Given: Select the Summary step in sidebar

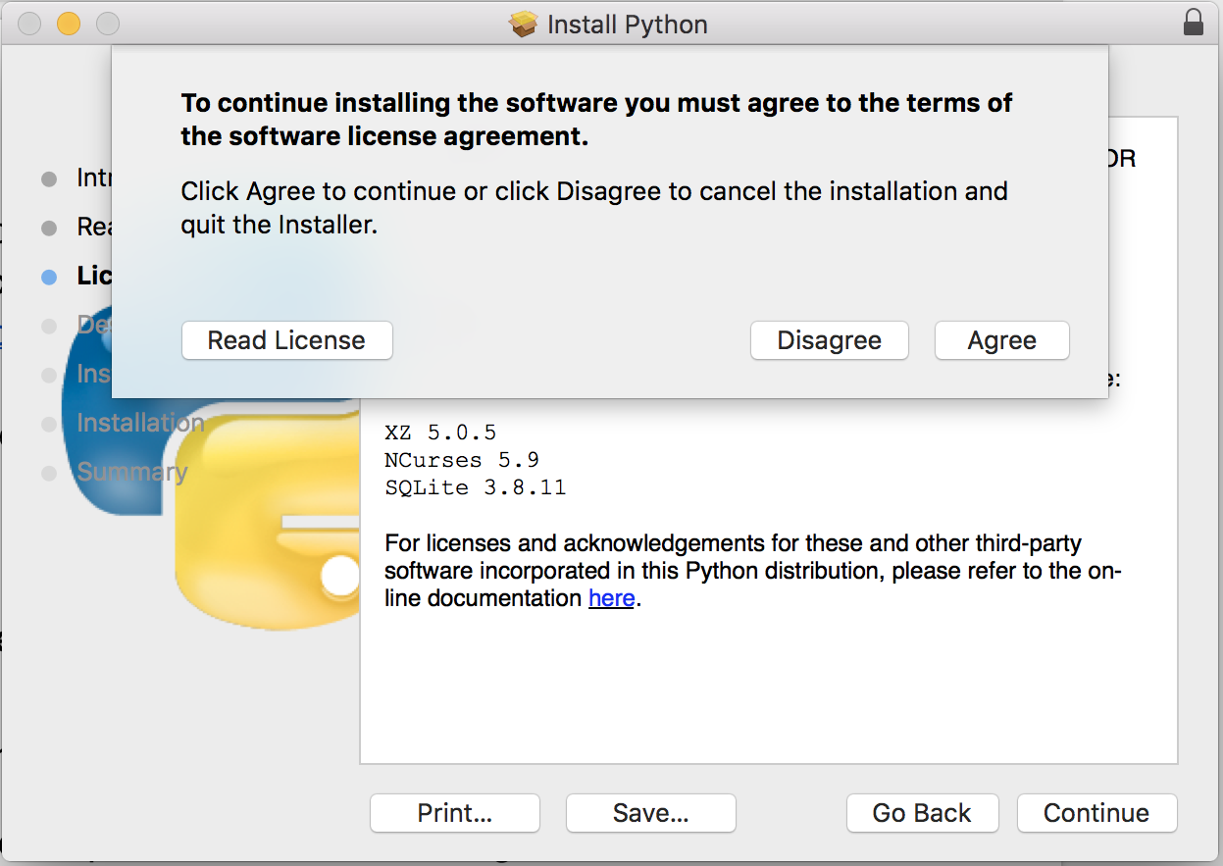Looking at the screenshot, I should click(132, 472).
